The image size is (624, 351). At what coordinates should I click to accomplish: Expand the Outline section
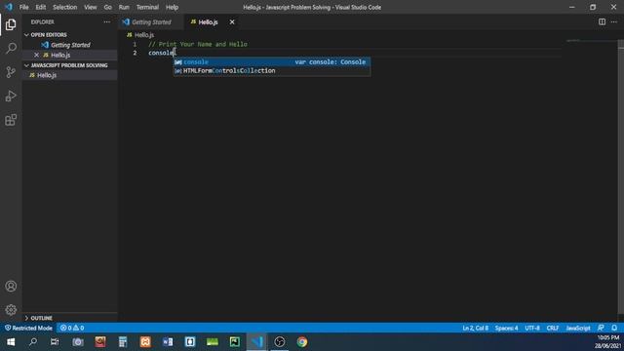point(69,318)
